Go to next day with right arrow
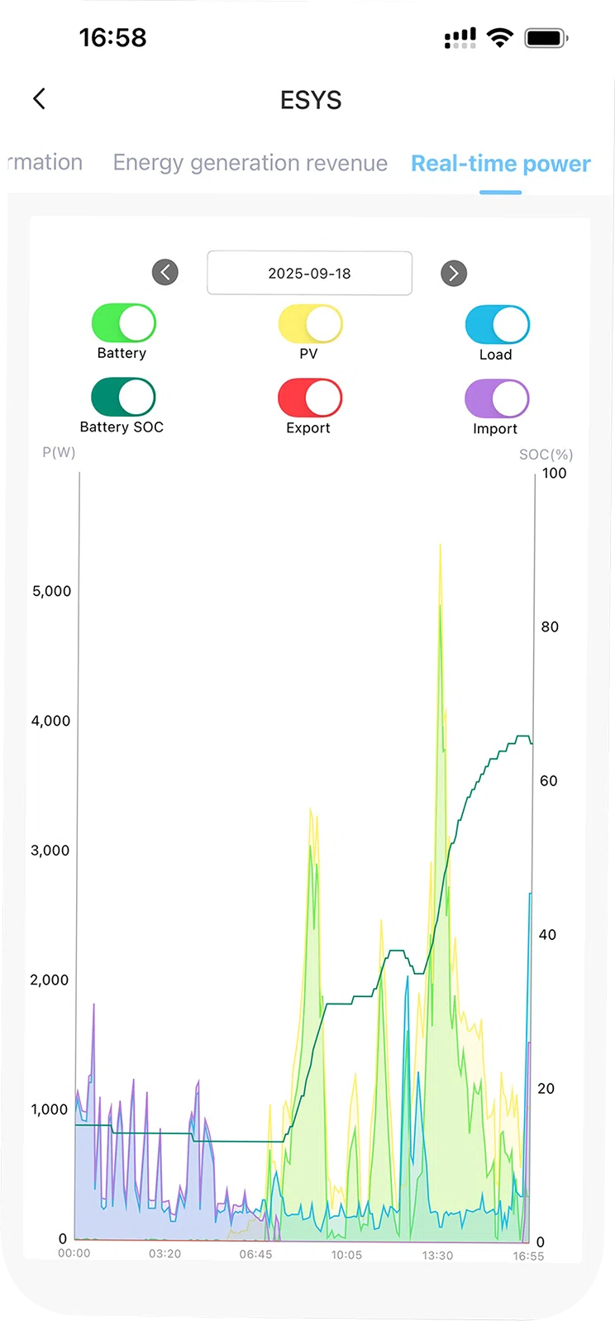Screen dimensions: 615x1321 [454, 273]
